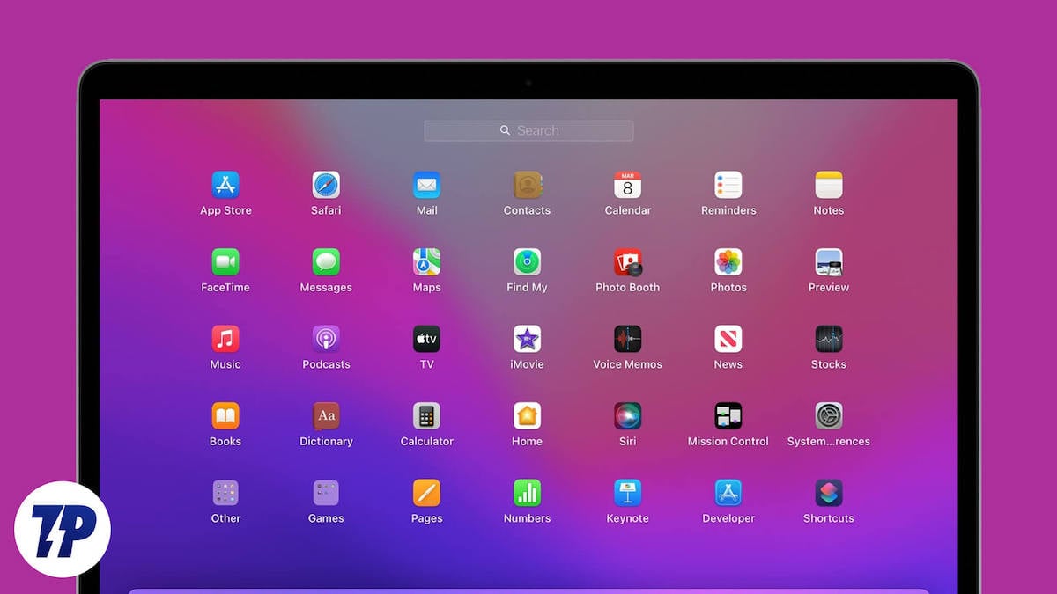This screenshot has height=594, width=1057.
Task: Open the Podcasts app
Action: click(326, 339)
